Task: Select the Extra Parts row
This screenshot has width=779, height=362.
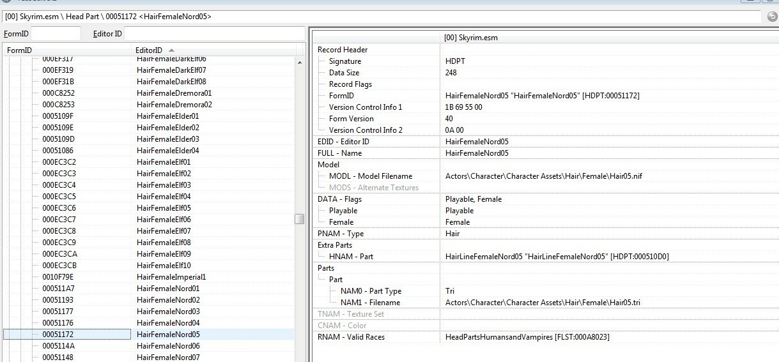Action: [547, 245]
